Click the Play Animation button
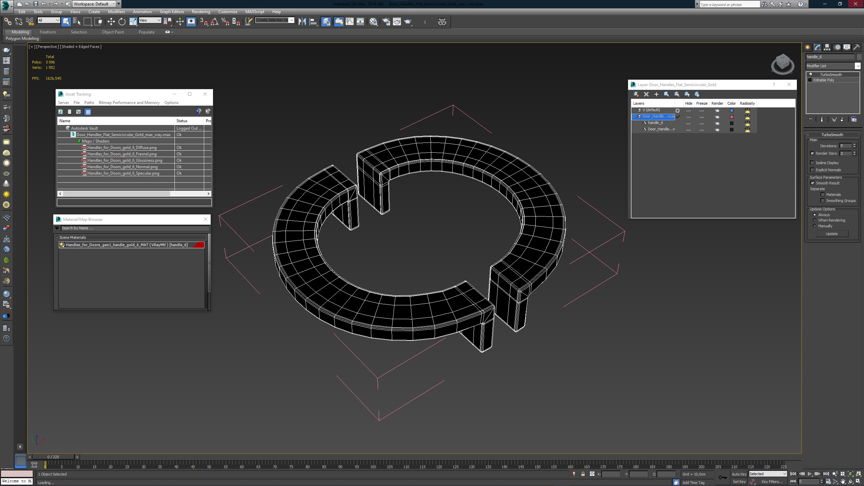864x486 pixels. (809, 474)
